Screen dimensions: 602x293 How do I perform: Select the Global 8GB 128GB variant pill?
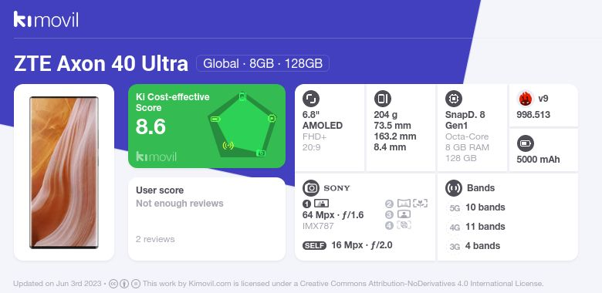click(262, 63)
